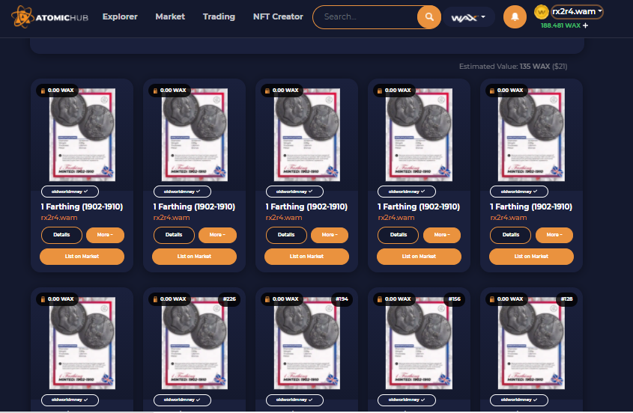
Task: Click the lock icon on card #128
Action: [x=491, y=299]
